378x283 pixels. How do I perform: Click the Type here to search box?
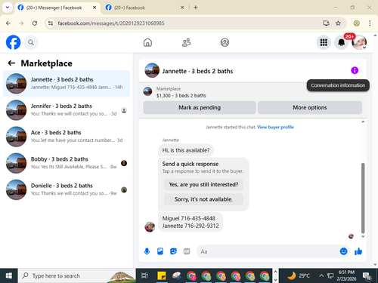click(77, 275)
